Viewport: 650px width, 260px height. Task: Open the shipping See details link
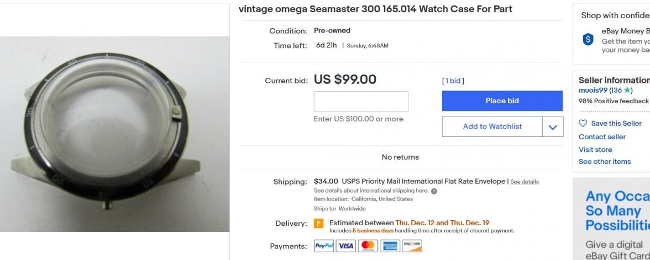[x=524, y=182]
